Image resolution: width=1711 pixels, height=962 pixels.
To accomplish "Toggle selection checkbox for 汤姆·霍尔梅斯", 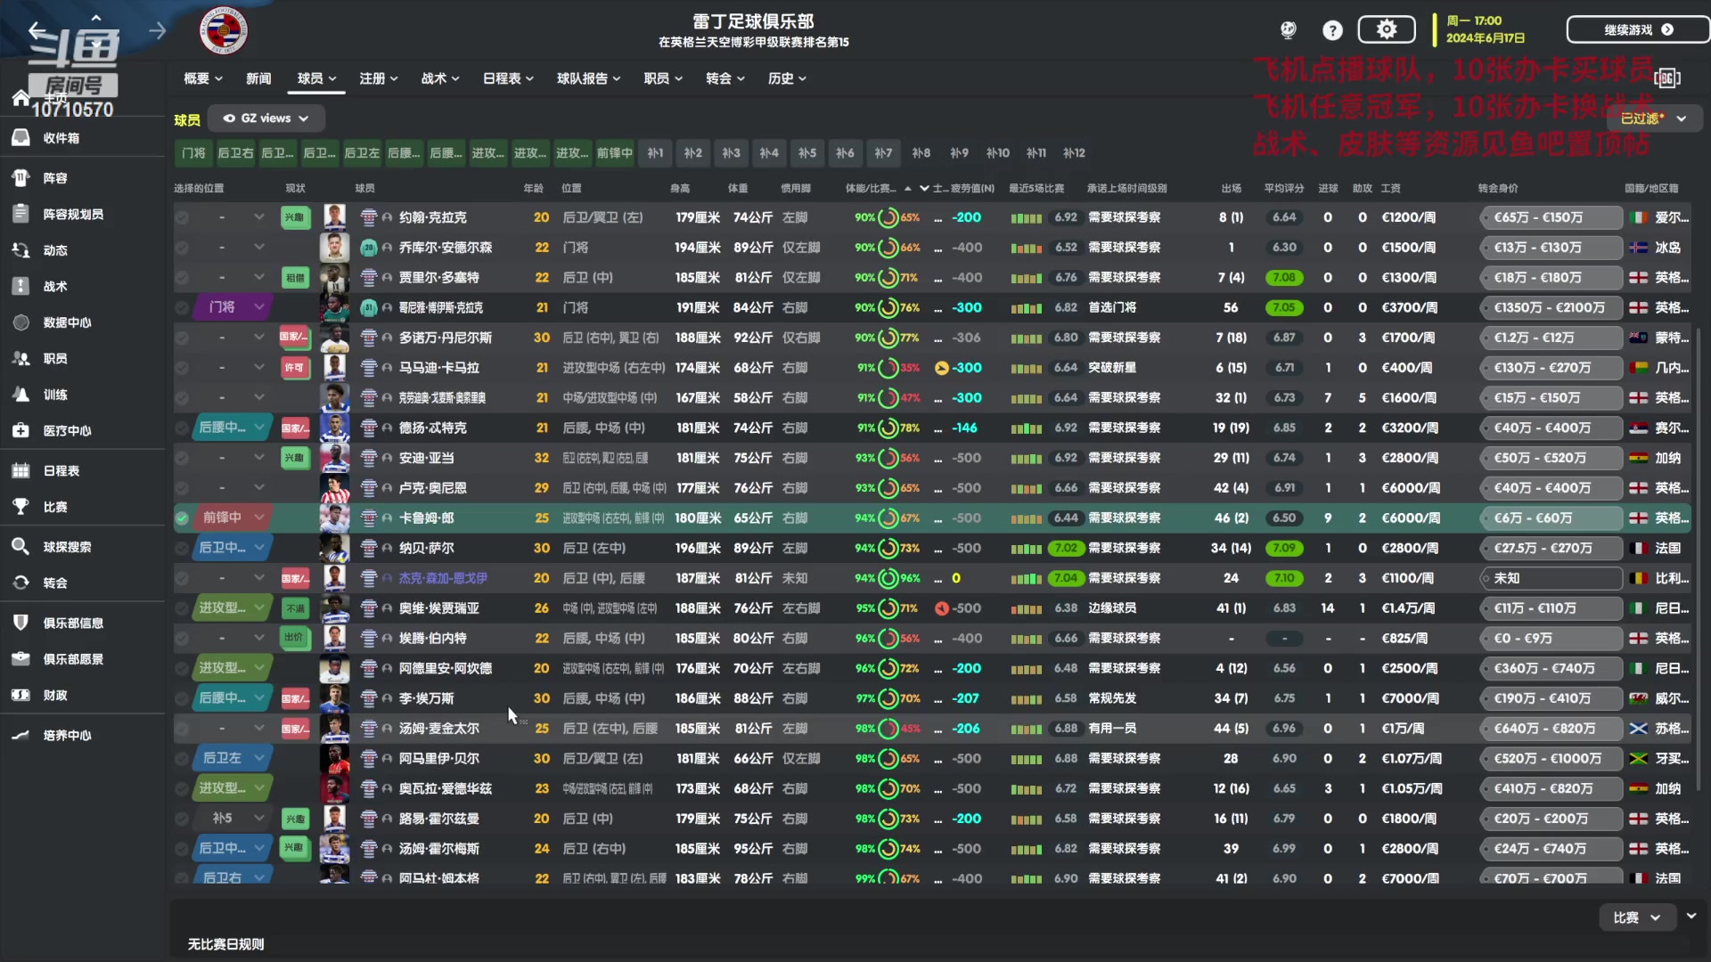I will [x=182, y=849].
